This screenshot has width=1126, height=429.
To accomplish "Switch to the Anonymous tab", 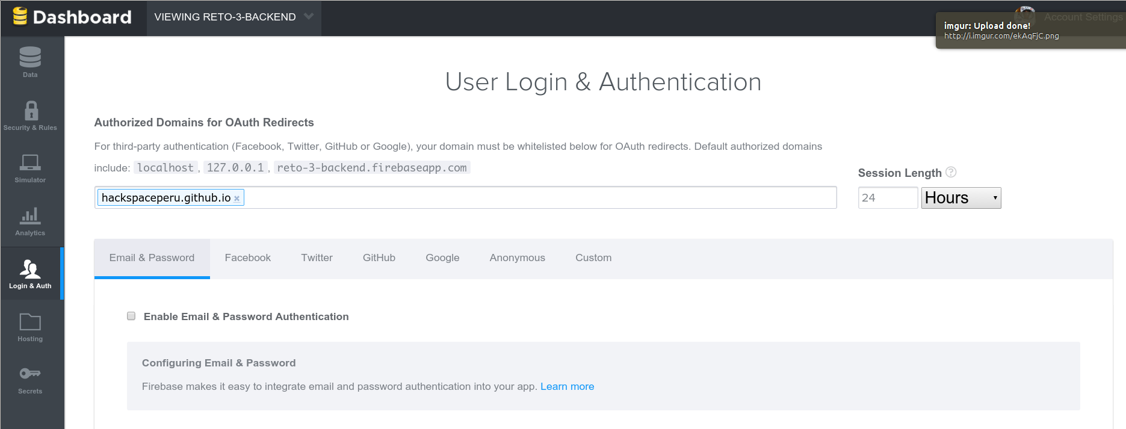I will [x=518, y=258].
